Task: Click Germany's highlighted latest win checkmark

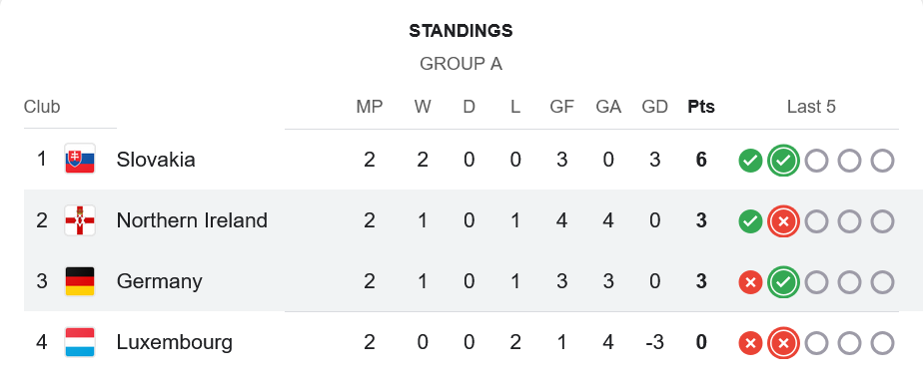Action: point(783,282)
